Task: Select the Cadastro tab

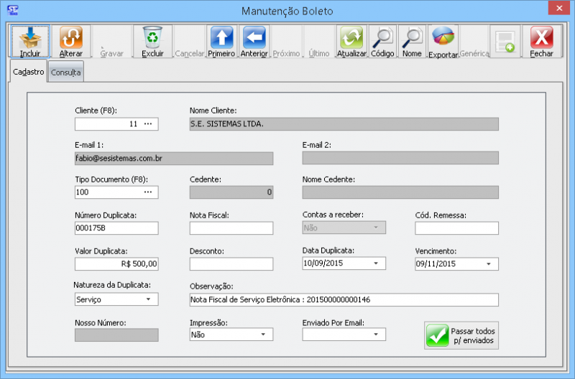Action: (29, 72)
